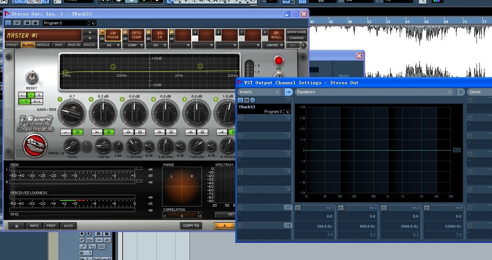
Task: Click band 2 gain knob showing 0.2 dB
Action: (103, 113)
